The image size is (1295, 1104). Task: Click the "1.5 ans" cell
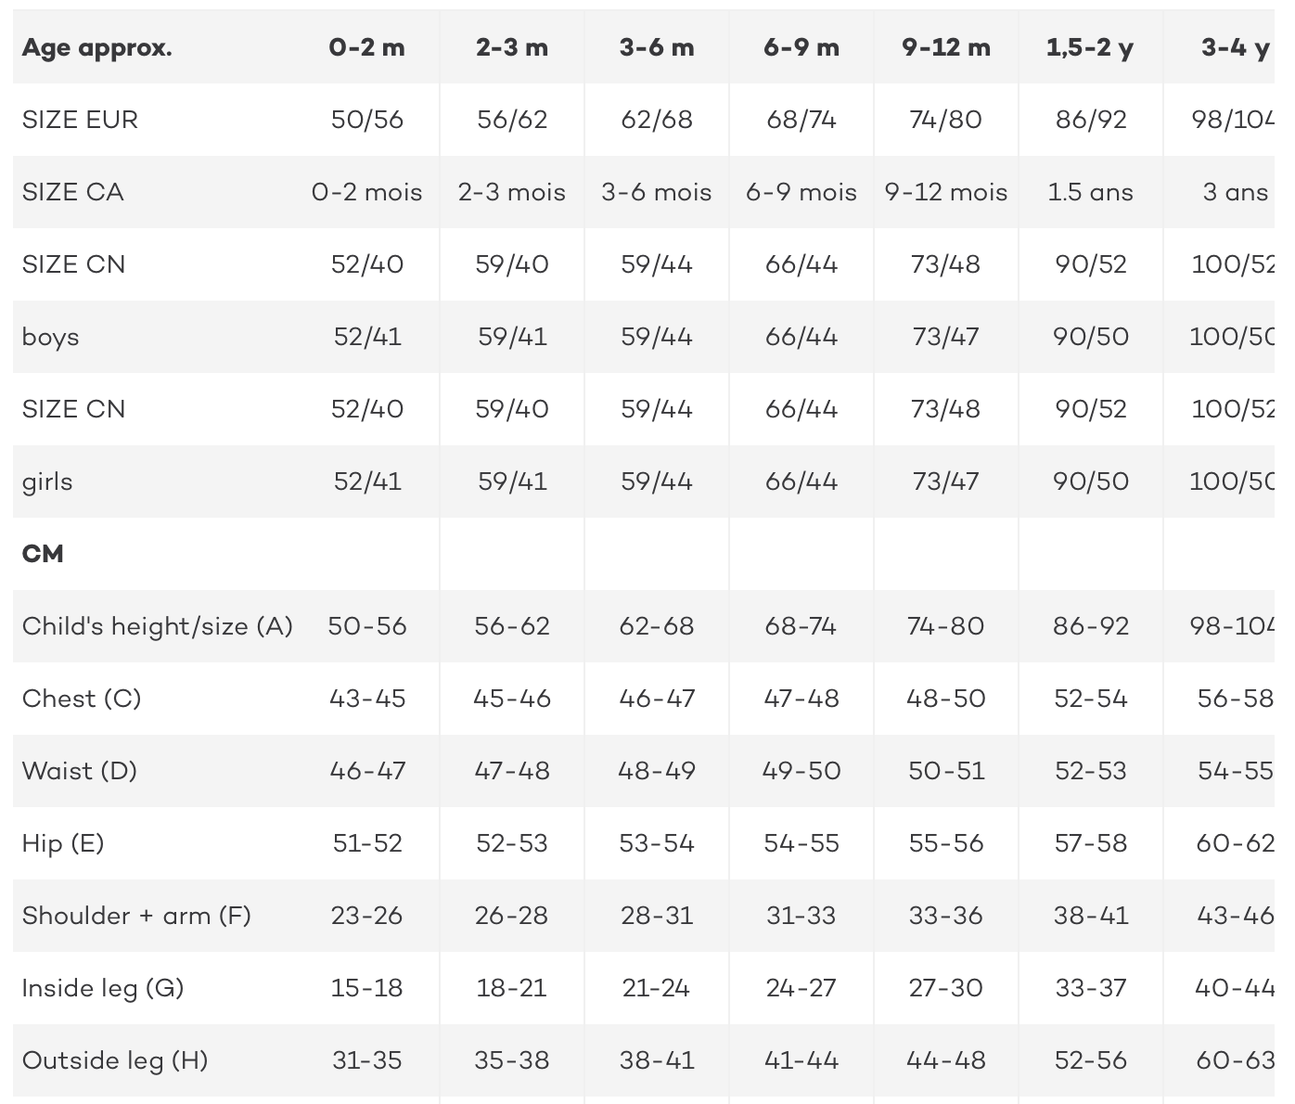pos(1091,192)
